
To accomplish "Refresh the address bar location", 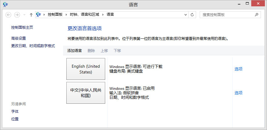I will point(192,15).
